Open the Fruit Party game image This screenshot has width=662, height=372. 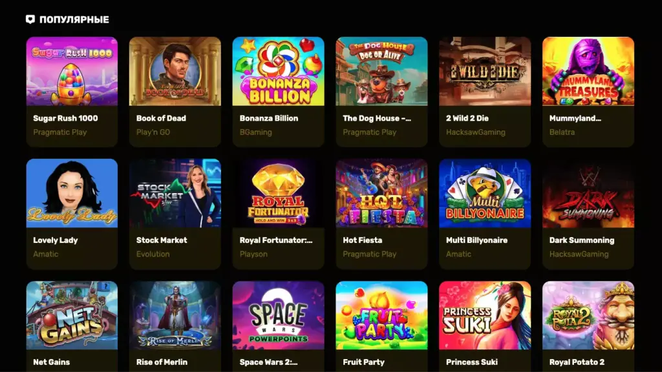[381, 315]
